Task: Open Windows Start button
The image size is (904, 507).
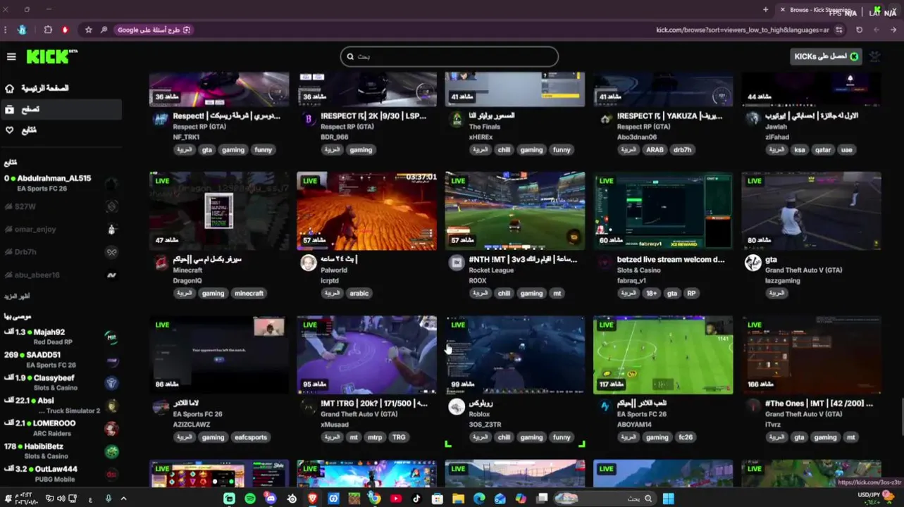Action: [x=668, y=499]
